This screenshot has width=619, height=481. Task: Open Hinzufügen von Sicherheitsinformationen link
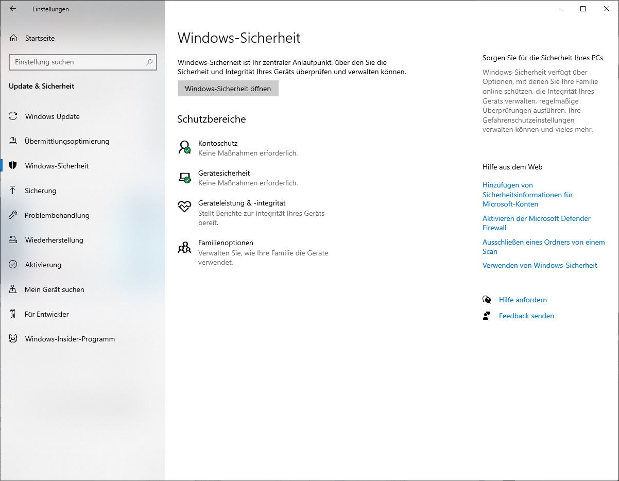coord(527,195)
